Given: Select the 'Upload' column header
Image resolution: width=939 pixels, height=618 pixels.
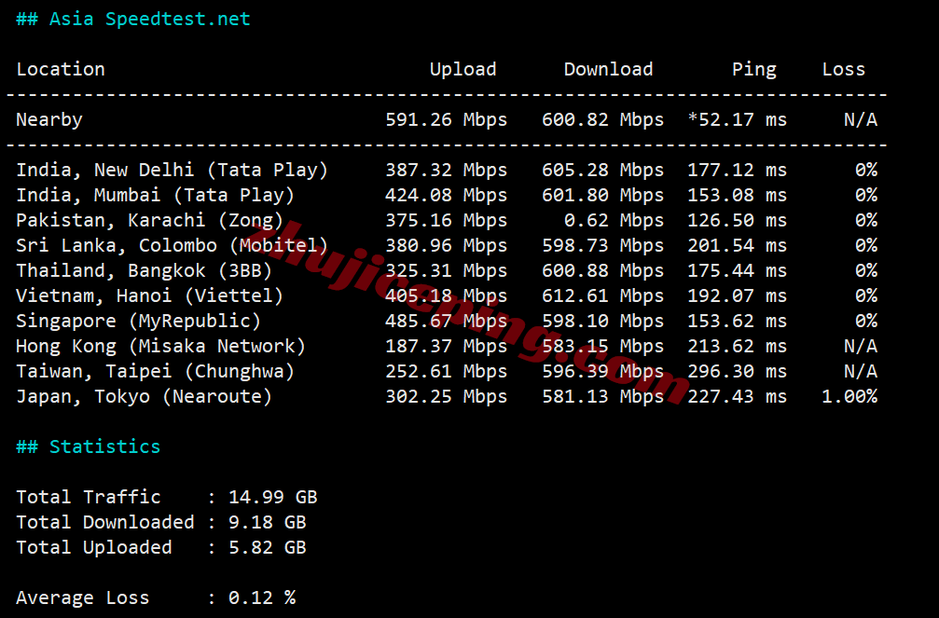Looking at the screenshot, I should (463, 70).
